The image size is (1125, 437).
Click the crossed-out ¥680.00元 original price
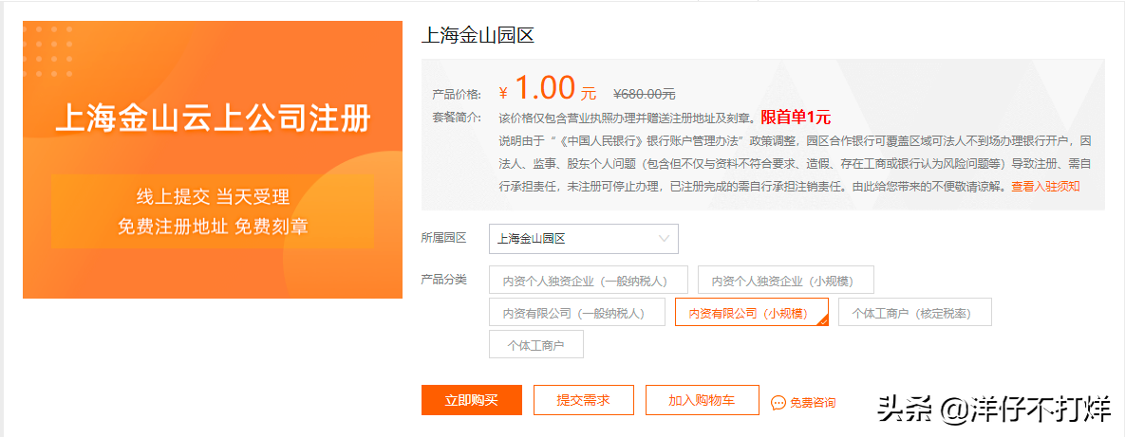coord(645,94)
